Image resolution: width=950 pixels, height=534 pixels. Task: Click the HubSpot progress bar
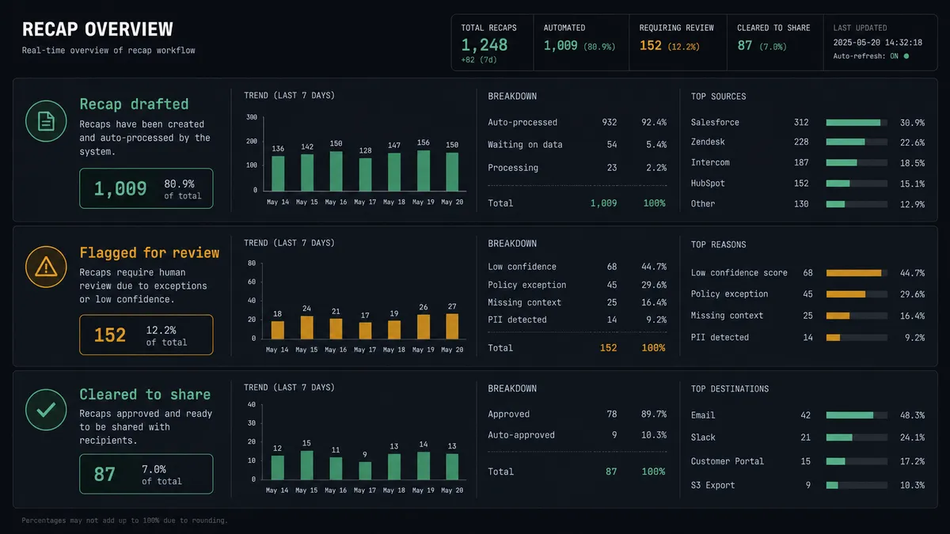pyautogui.click(x=857, y=184)
